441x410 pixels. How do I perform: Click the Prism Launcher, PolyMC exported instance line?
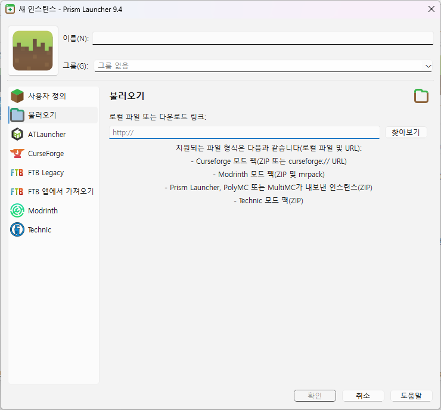click(269, 187)
